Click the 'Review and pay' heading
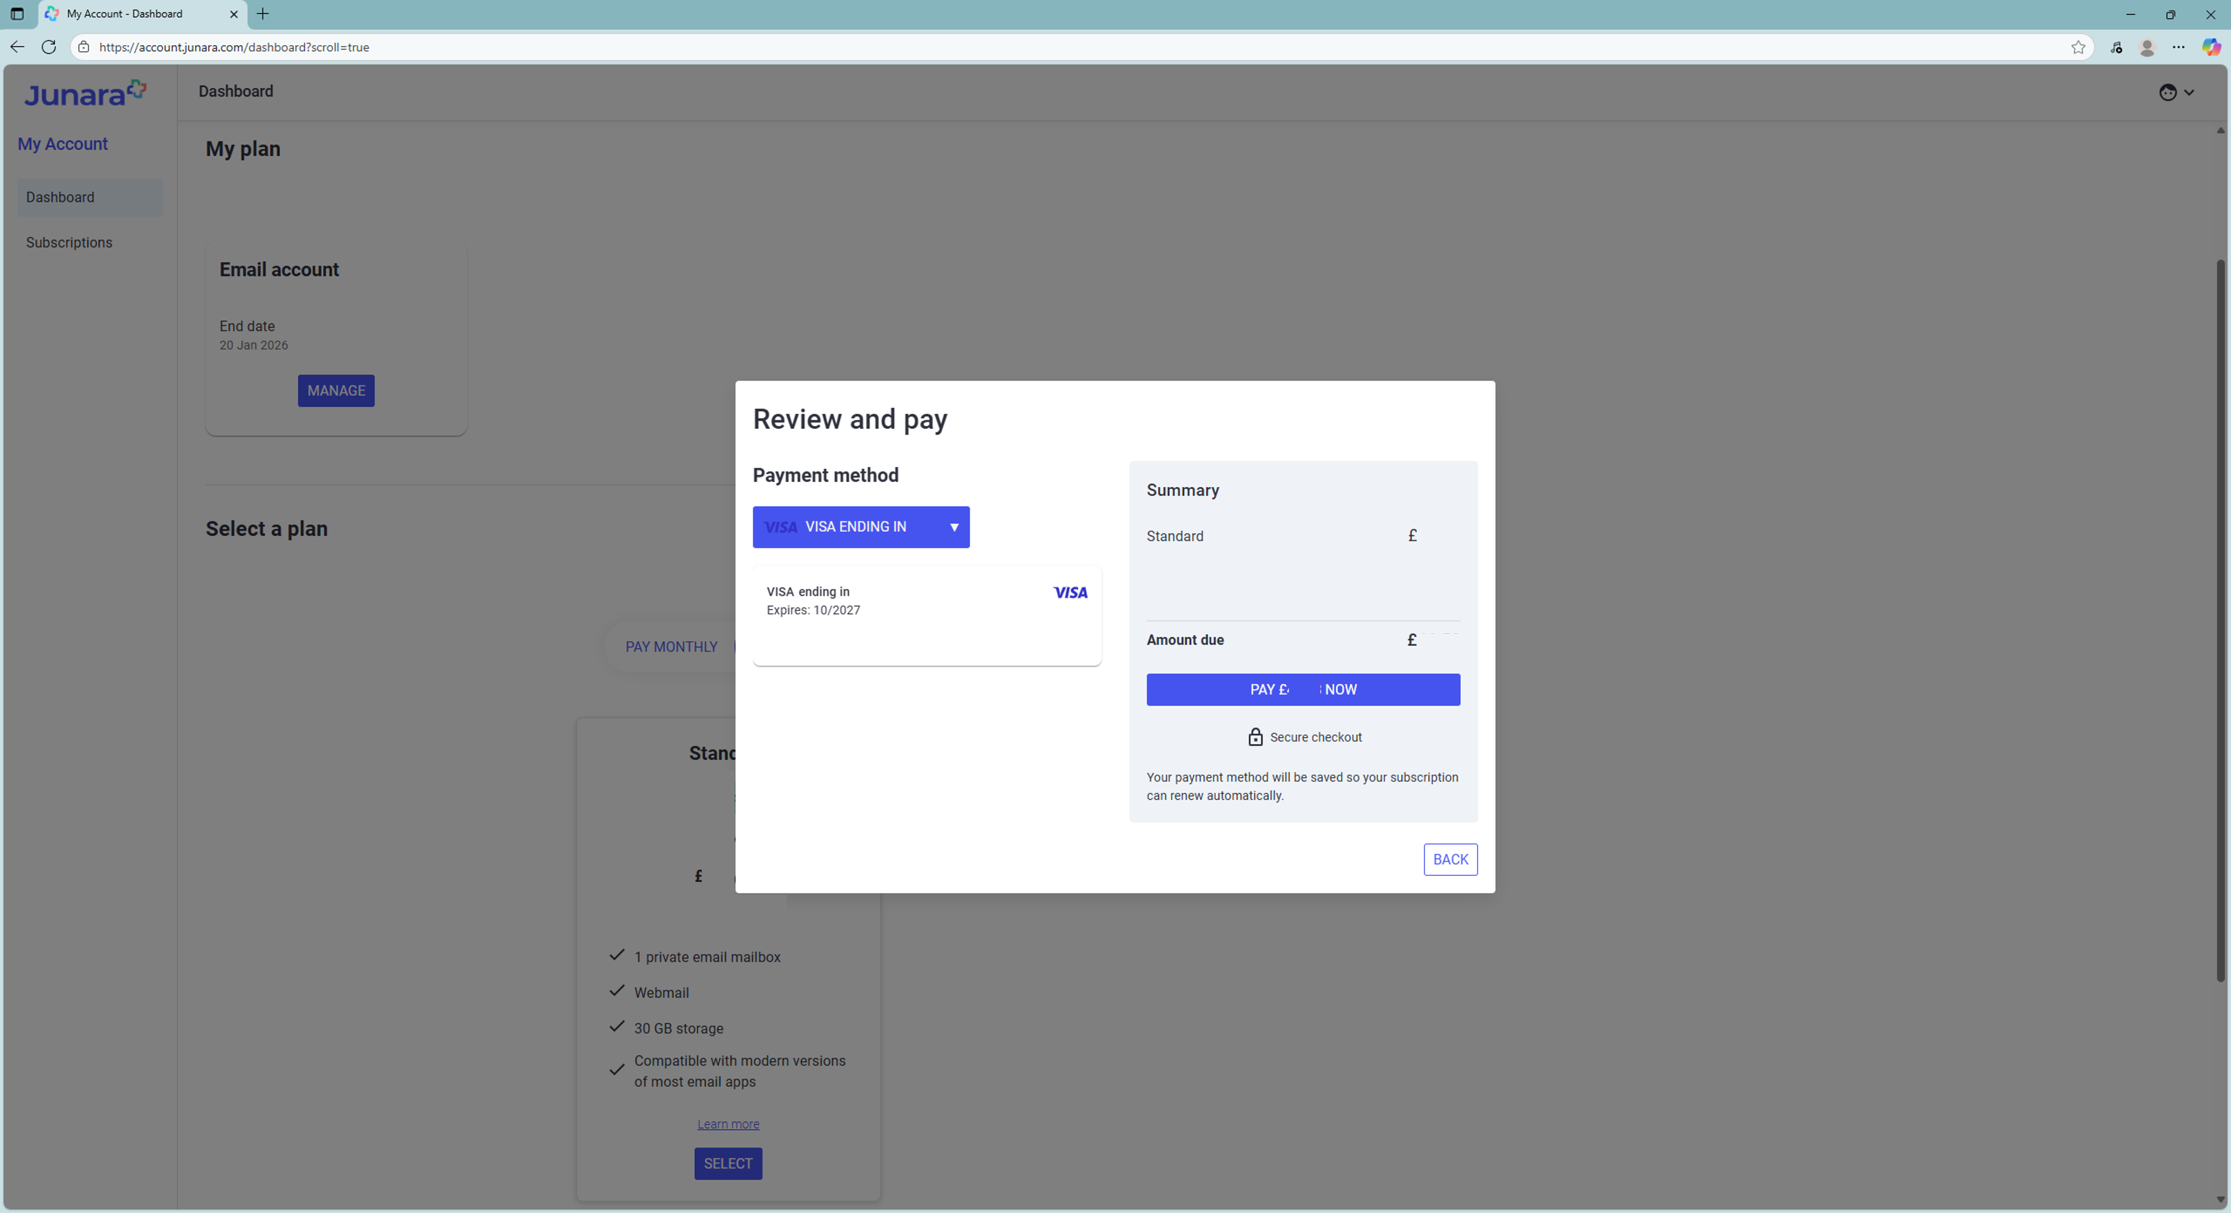 [850, 419]
